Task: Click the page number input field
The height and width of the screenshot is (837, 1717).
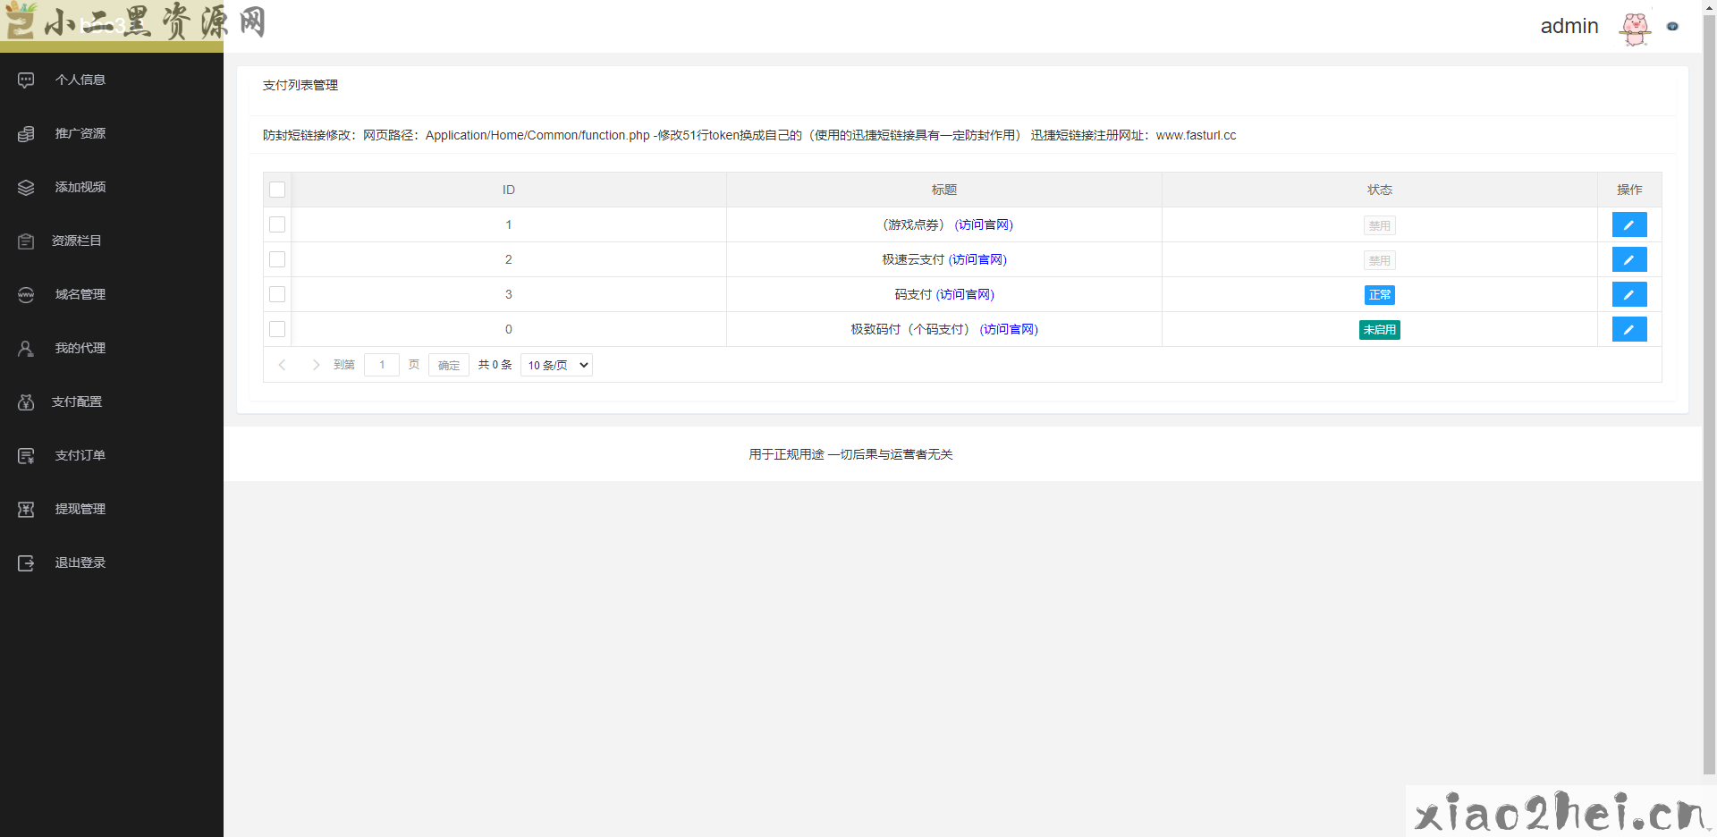Action: tap(382, 365)
